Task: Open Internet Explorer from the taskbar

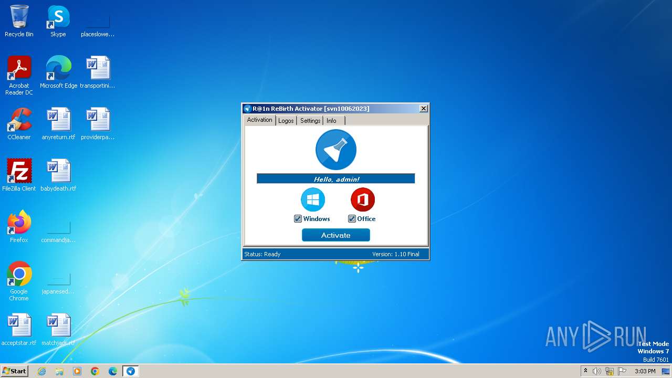Action: (x=41, y=371)
